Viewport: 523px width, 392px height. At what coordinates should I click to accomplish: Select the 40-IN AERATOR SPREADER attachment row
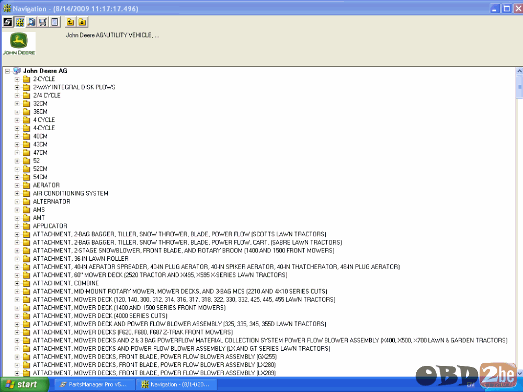216,267
